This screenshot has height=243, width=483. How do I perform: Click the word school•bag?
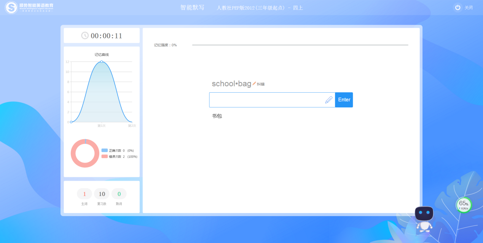[231, 84]
